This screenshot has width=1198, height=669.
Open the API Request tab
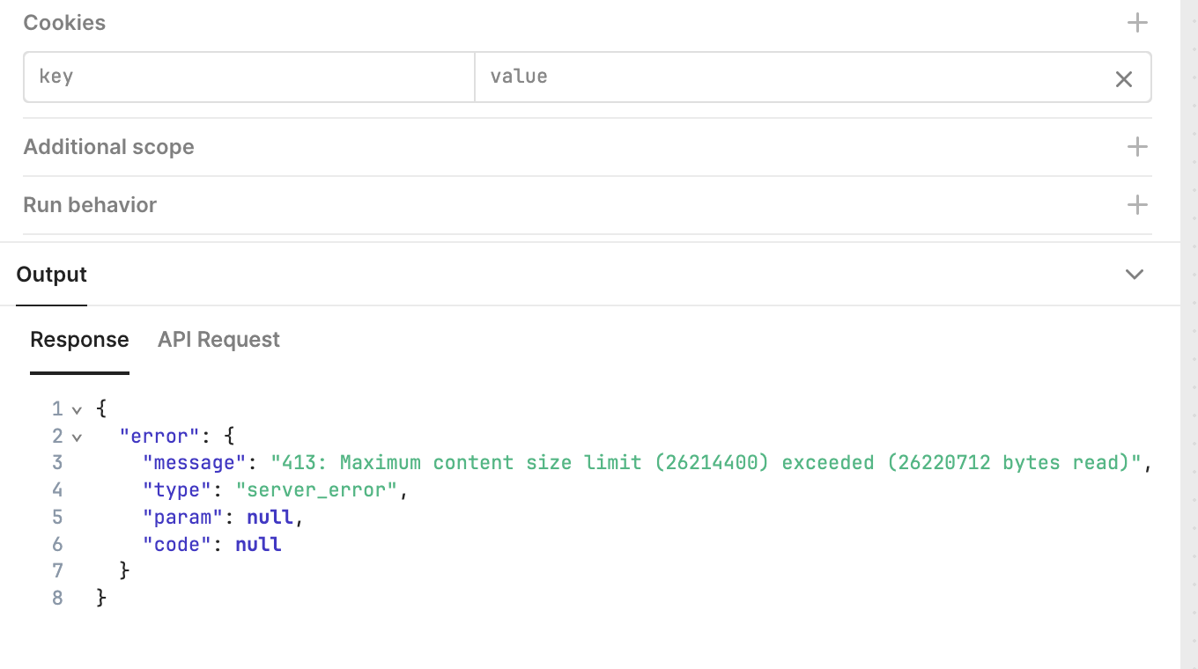click(x=218, y=340)
